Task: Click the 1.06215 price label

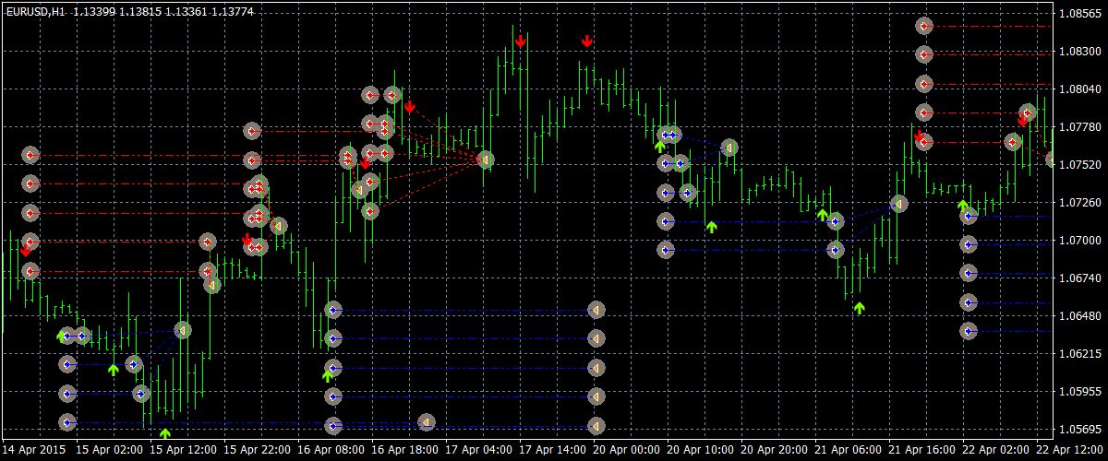Action: [1080, 354]
